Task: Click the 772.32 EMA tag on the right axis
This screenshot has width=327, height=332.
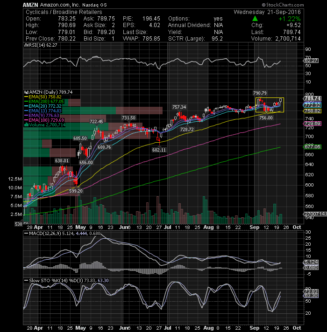Action: click(x=313, y=105)
